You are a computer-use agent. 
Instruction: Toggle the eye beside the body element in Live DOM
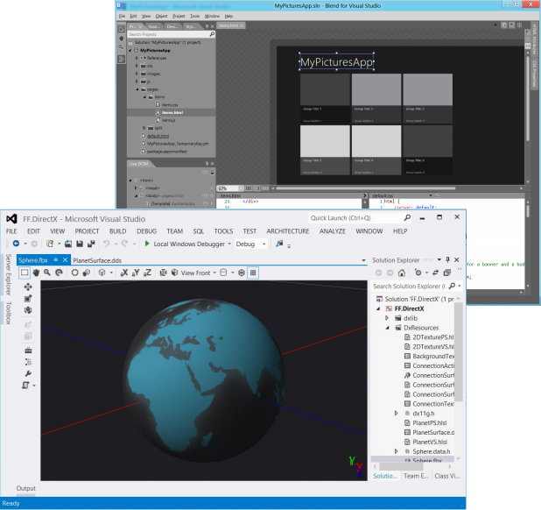pyautogui.click(x=206, y=195)
